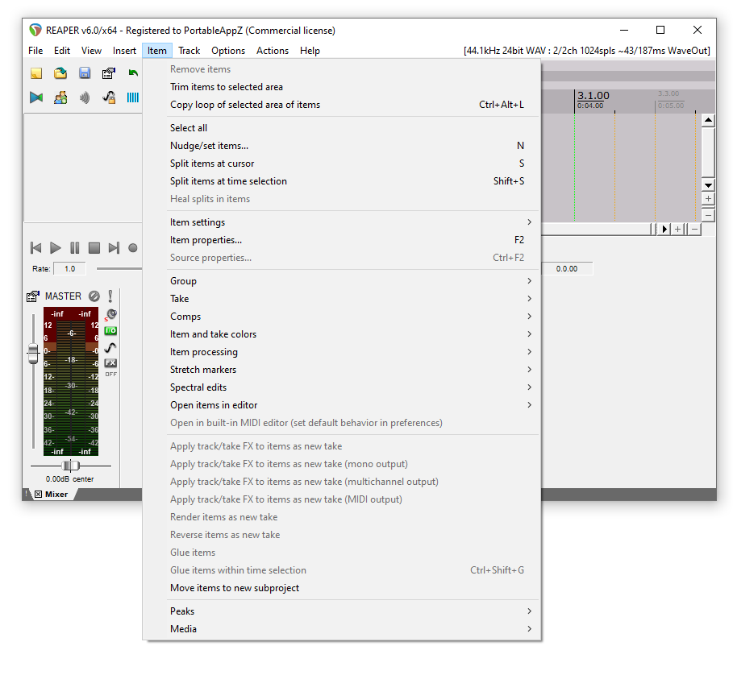This screenshot has width=733, height=675.
Task: Click the playback rate slider
Action: pos(119,268)
